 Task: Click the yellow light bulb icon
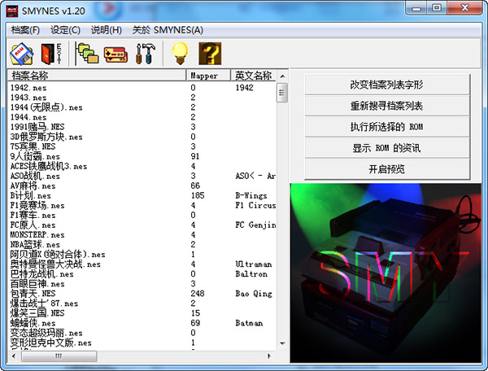(x=179, y=54)
